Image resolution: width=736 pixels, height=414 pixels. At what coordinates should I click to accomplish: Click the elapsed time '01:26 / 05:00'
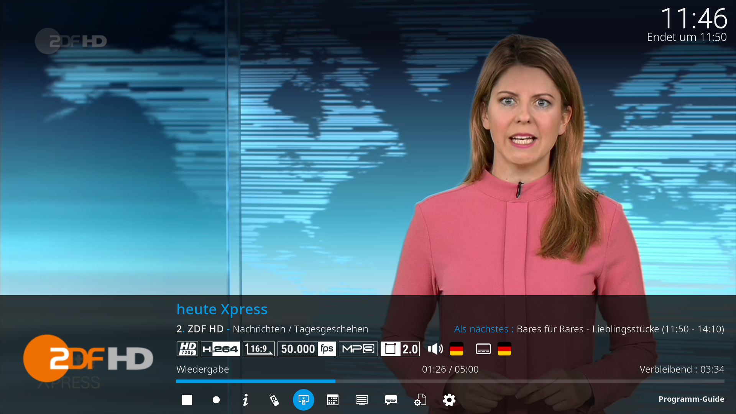[450, 369]
